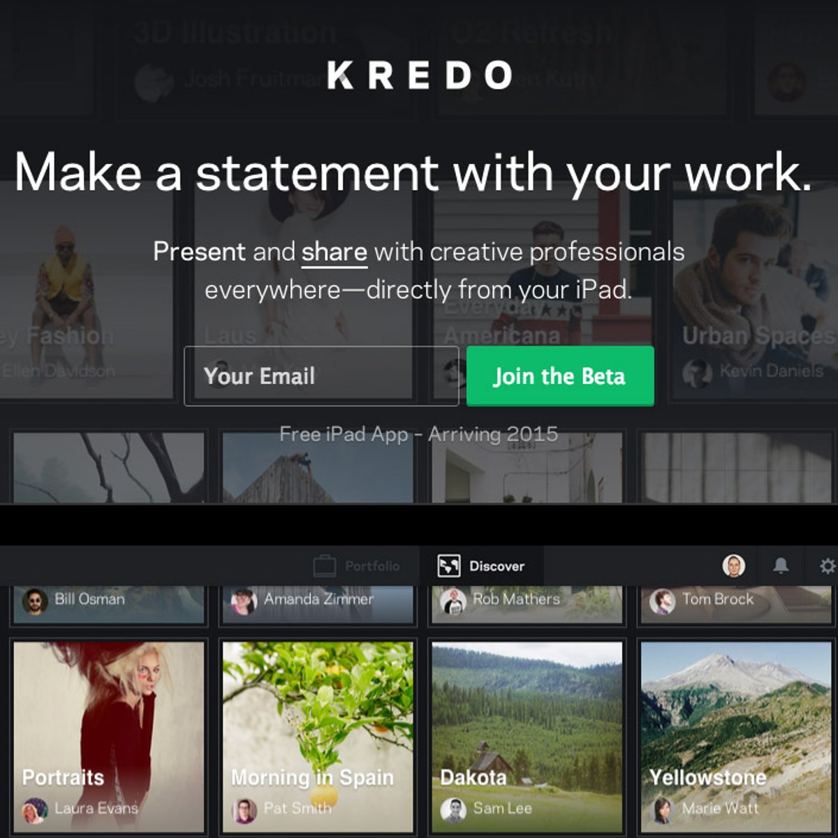This screenshot has height=838, width=838.
Task: Click Marie Watt's avatar icon
Action: coord(662,810)
